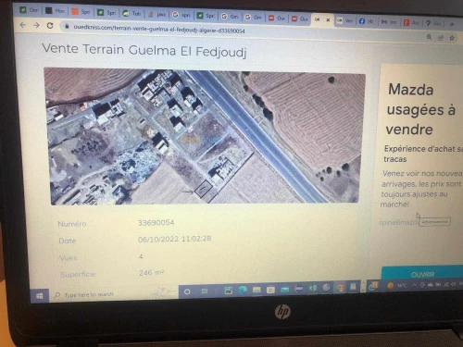Click the 'Superficie' label

[x=78, y=274]
